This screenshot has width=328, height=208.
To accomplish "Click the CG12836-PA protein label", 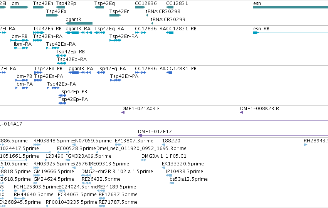I will point(150,68).
